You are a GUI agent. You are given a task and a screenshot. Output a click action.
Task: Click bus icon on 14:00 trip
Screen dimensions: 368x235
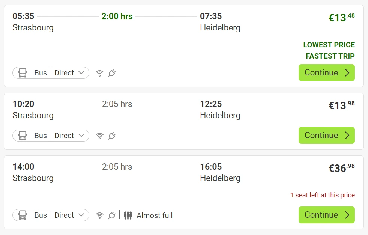point(23,215)
